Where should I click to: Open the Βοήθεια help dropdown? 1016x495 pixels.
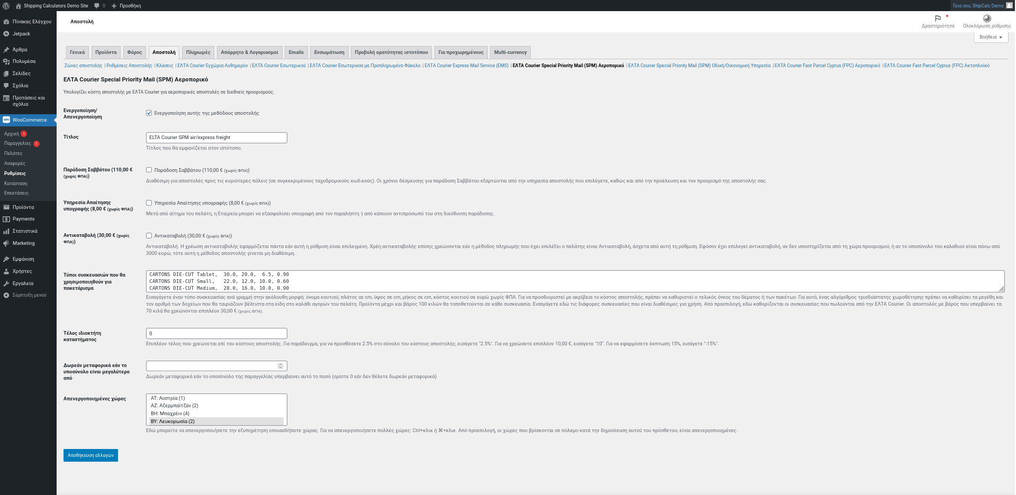991,37
